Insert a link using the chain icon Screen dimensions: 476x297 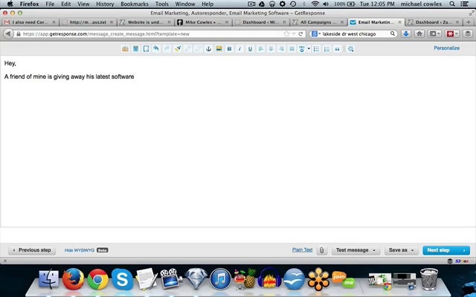click(188, 49)
